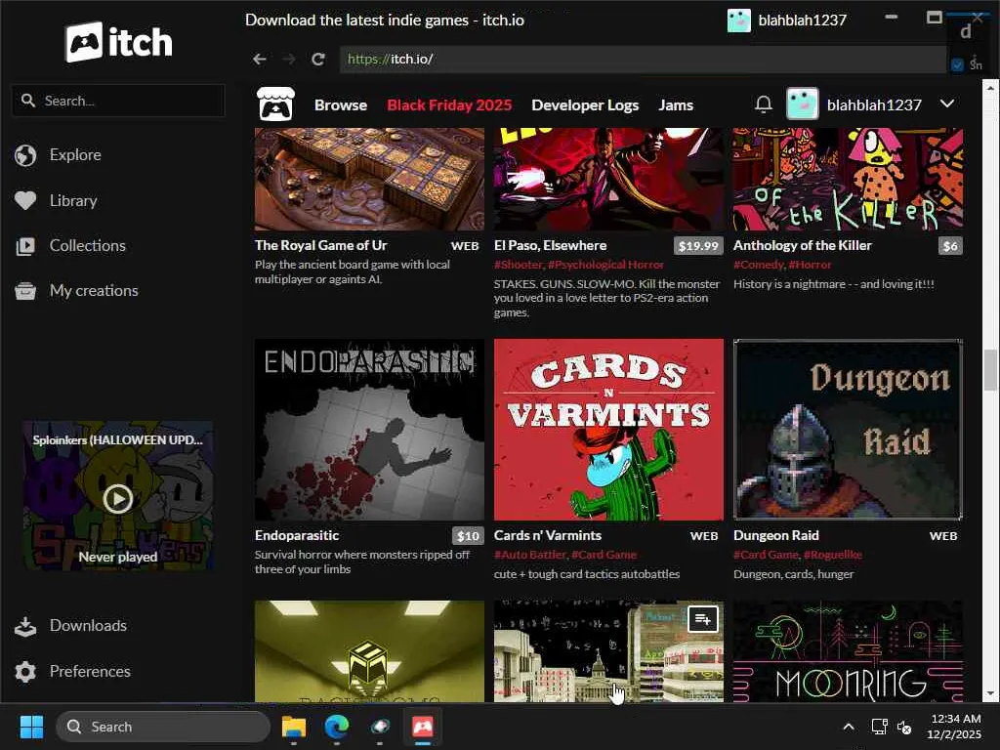Open the notifications bell

[x=764, y=104]
